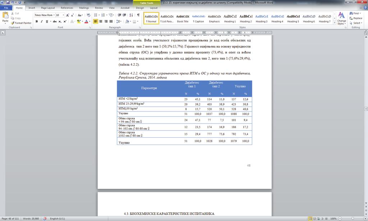The image size is (368, 221).
Task: Switch to Full Screen Reading view
Action: click(314, 218)
